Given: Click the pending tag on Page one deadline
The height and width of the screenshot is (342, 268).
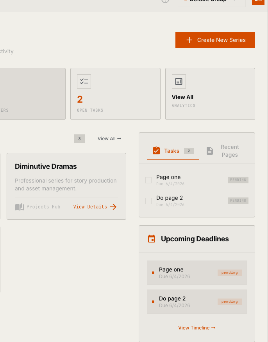Looking at the screenshot, I should [229, 273].
